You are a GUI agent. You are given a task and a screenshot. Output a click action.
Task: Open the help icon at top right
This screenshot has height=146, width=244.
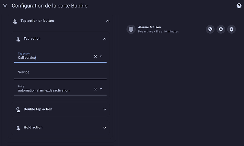pos(239,6)
